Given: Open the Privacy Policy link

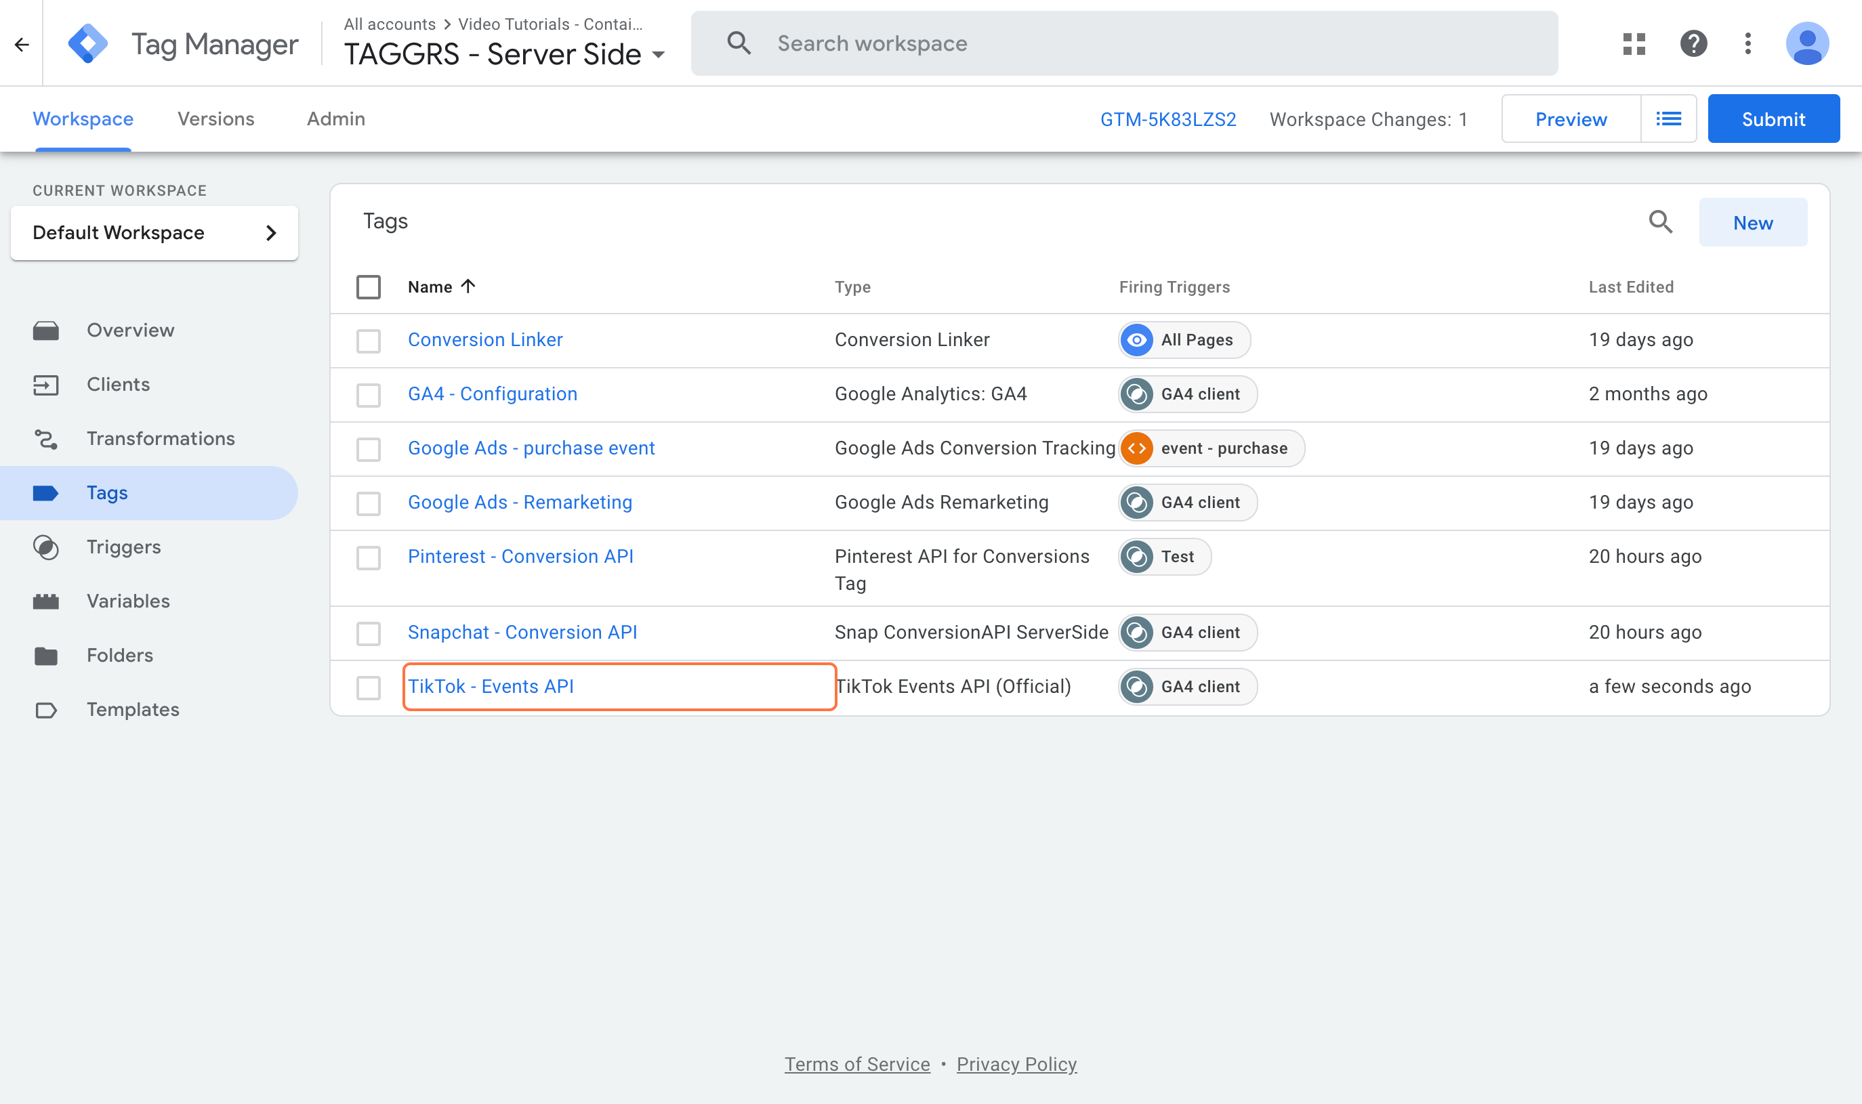Looking at the screenshot, I should click(1016, 1064).
